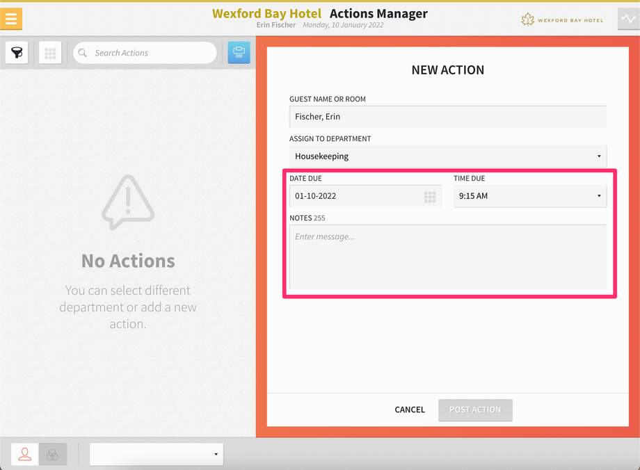Click the CANCEL button
Screen dimensions: 640x470
click(410, 410)
